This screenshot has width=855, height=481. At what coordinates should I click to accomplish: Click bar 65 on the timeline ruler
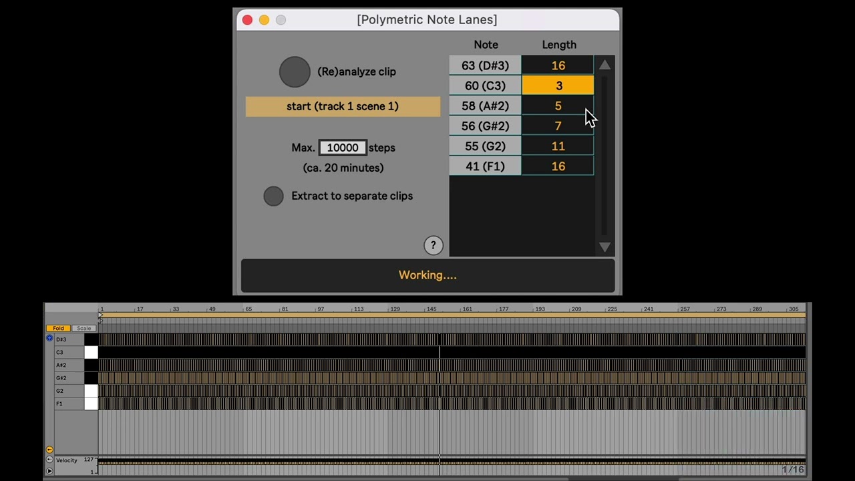tap(248, 309)
